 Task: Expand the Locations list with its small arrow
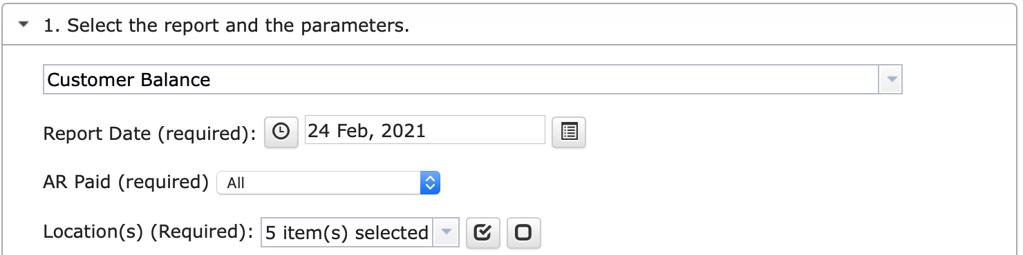click(x=447, y=234)
